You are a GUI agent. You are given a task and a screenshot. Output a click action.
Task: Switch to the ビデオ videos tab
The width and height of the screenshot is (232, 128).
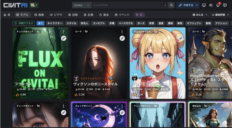[x=56, y=15]
